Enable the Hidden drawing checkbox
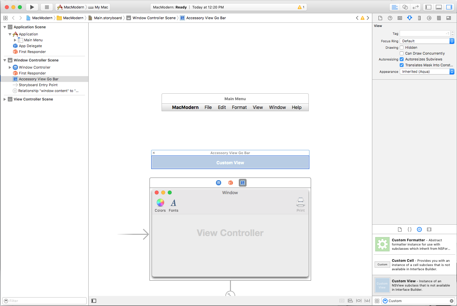Viewport: 457px width, 306px height. tap(402, 47)
